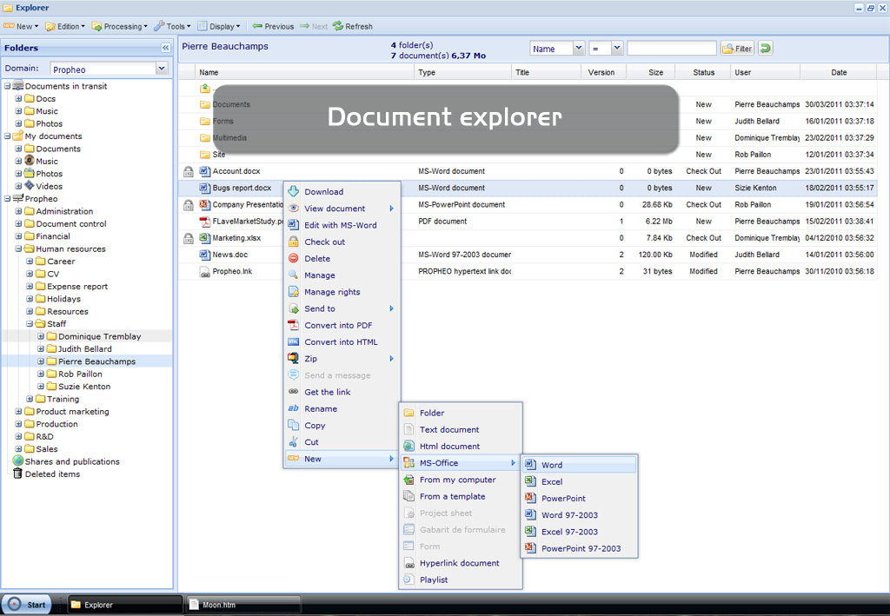Open the Domain dropdown showing Propheo
Screen dimensions: 890x616
pos(162,69)
